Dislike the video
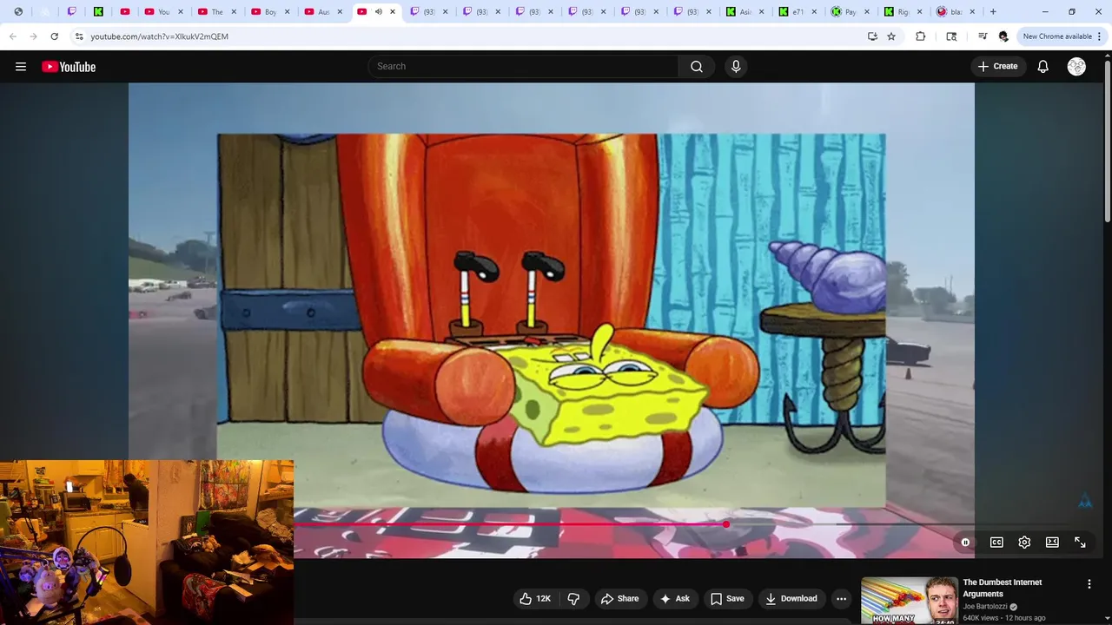 tap(573, 599)
